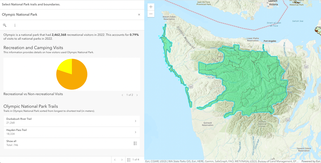Expand the Hayden Pass Trail entry
The height and width of the screenshot is (163, 321).
pyautogui.click(x=135, y=132)
